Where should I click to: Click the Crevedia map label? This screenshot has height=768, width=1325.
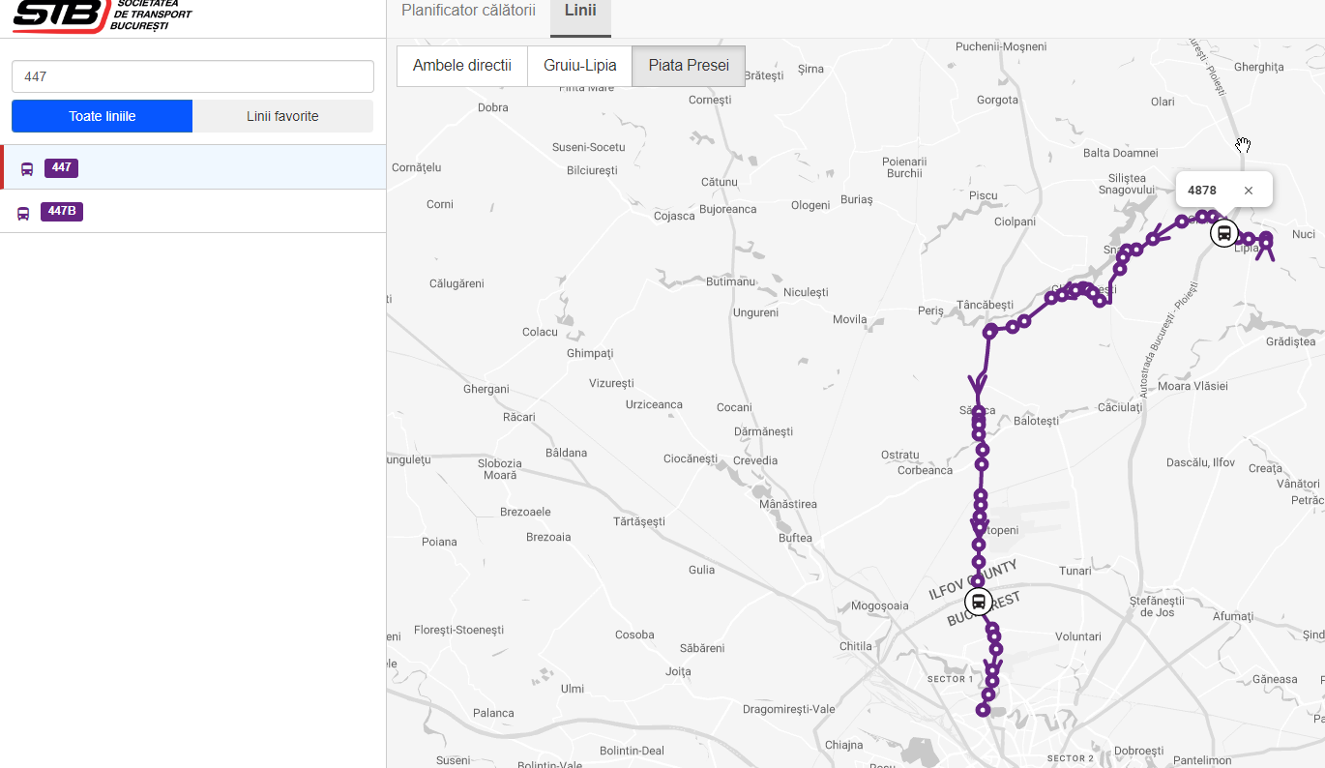point(755,460)
